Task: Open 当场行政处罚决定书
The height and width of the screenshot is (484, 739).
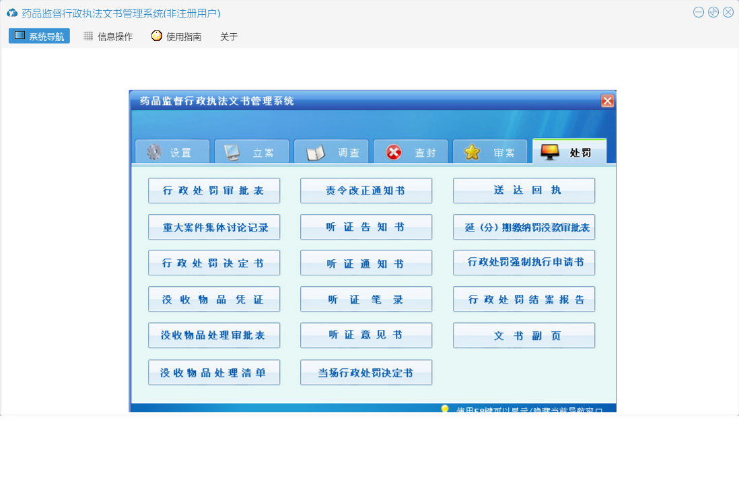Action: [366, 372]
